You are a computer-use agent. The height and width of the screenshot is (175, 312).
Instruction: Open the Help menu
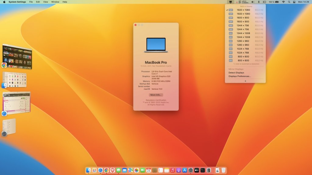point(65,2)
